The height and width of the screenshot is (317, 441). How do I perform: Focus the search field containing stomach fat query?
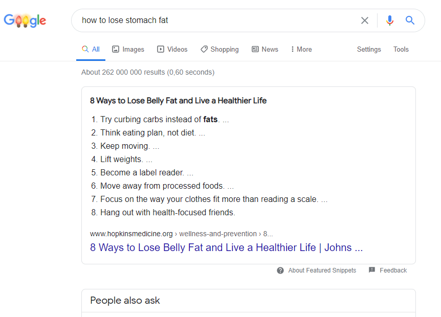pyautogui.click(x=216, y=20)
